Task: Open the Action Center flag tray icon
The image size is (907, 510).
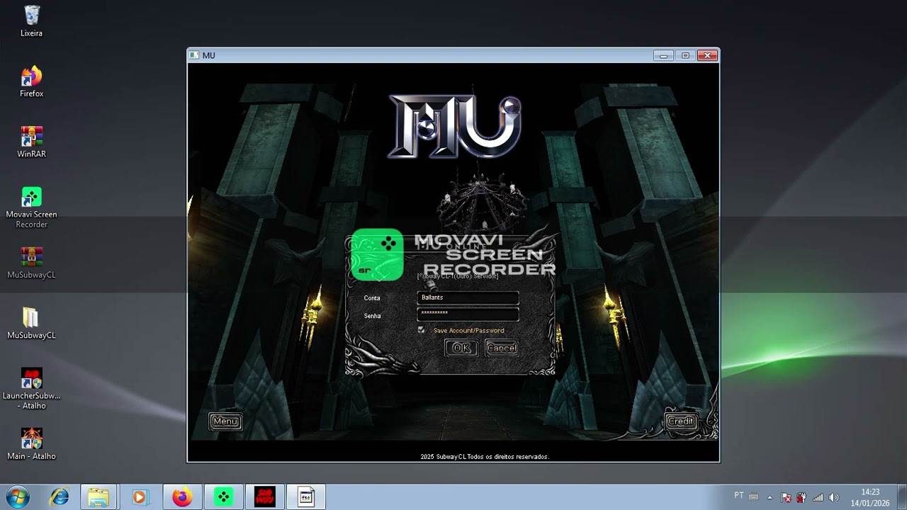Action: coord(786,497)
